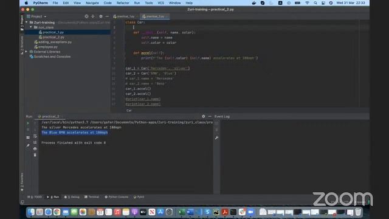Viewport: 389px width, 219px height.
Task: Open Terminal tool window
Action: point(92,197)
